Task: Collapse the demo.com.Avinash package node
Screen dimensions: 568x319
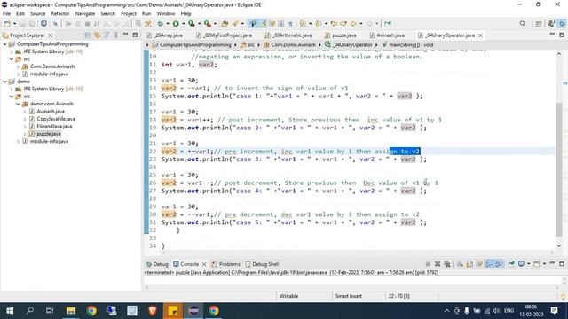Action: point(18,104)
